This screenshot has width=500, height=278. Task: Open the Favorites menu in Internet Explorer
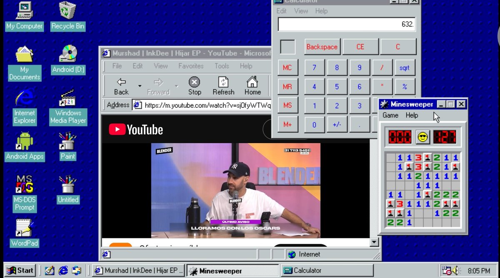coord(191,66)
